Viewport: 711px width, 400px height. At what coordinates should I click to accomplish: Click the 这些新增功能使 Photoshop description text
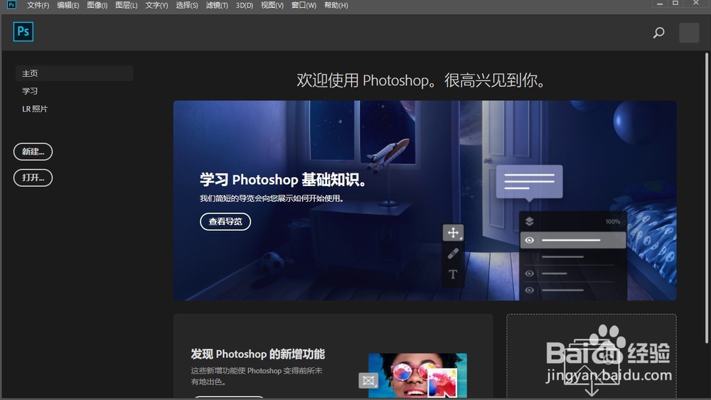pos(257,376)
